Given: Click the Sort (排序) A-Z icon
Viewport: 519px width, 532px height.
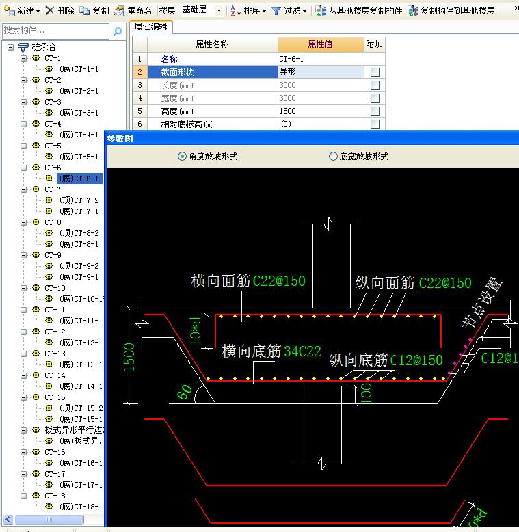Looking at the screenshot, I should coord(235,10).
